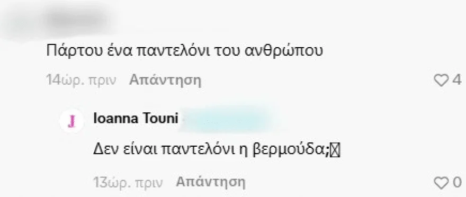This screenshot has height=197, width=466.
Task: Click the broken emoji glyph ending the reply
Action: pyautogui.click(x=336, y=151)
